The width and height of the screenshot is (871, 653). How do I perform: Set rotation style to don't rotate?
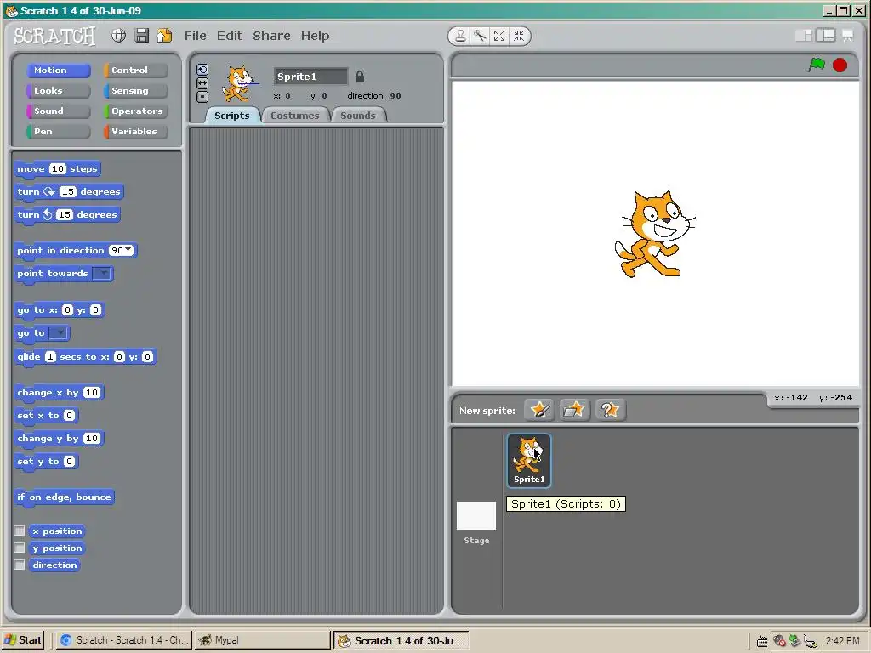202,97
